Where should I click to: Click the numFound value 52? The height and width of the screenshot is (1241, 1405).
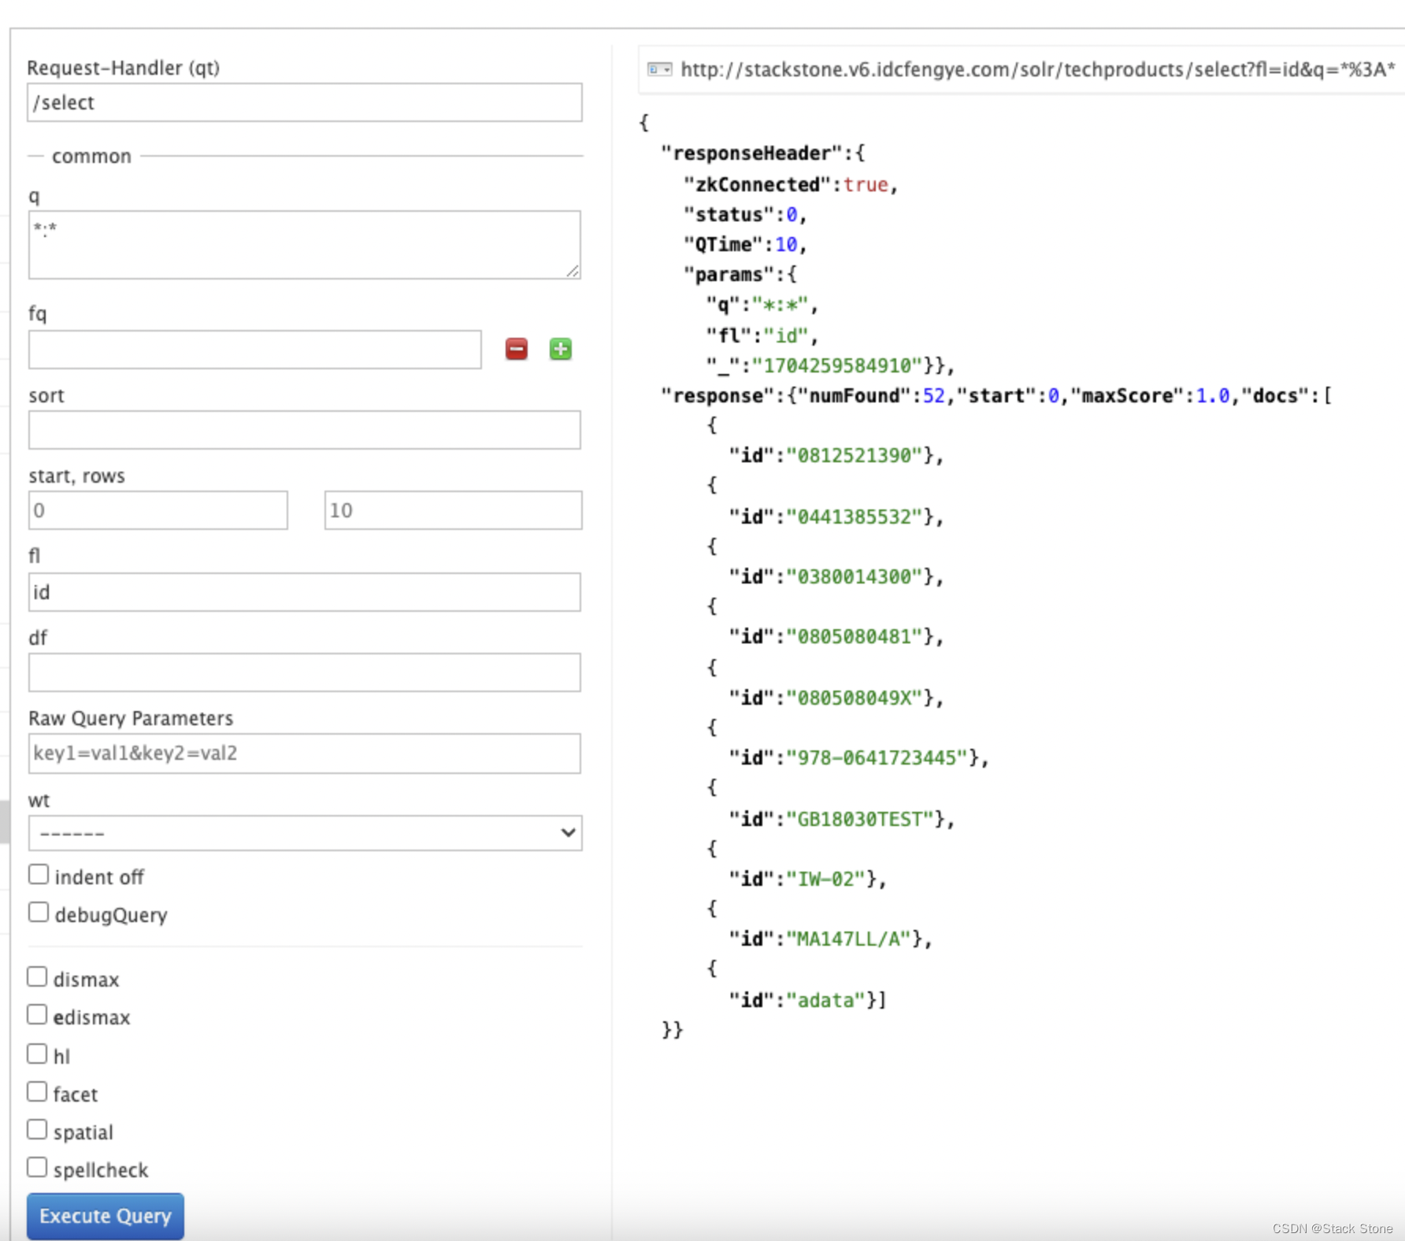click(934, 395)
